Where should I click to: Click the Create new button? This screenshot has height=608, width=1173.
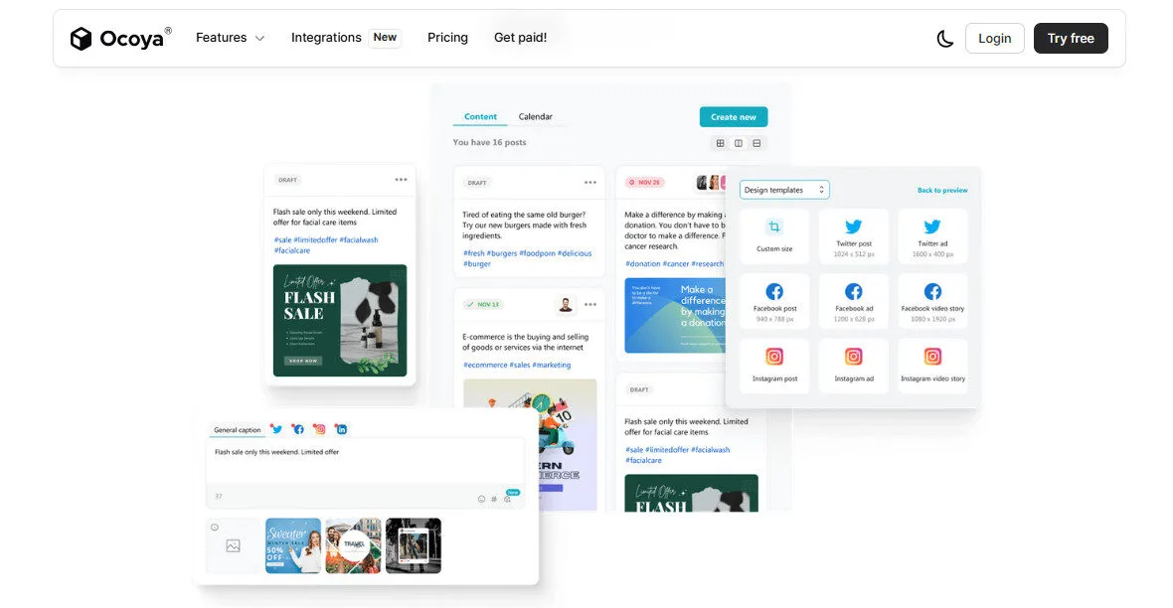point(733,116)
